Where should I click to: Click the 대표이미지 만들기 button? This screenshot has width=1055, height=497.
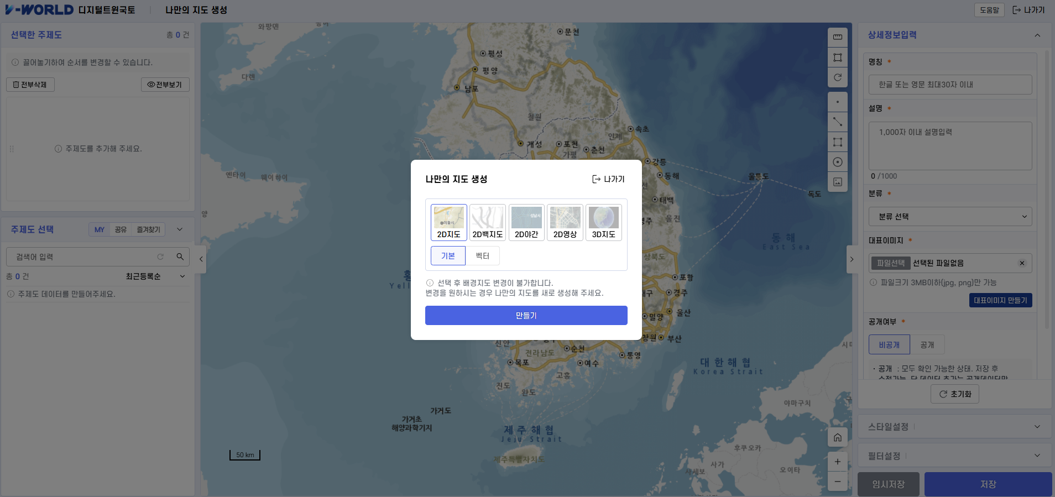point(1000,300)
